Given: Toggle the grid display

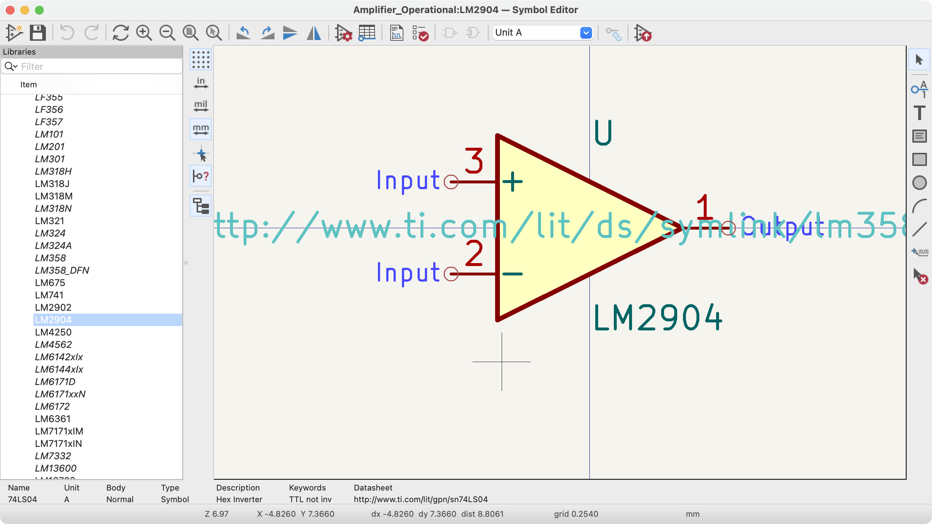Looking at the screenshot, I should point(201,59).
